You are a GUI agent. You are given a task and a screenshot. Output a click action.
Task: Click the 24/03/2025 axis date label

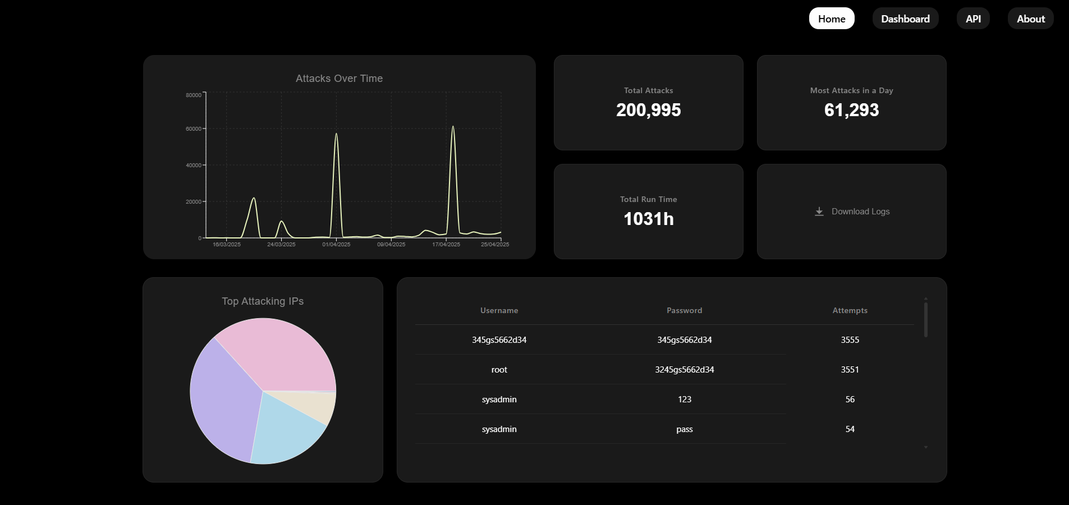(x=281, y=244)
